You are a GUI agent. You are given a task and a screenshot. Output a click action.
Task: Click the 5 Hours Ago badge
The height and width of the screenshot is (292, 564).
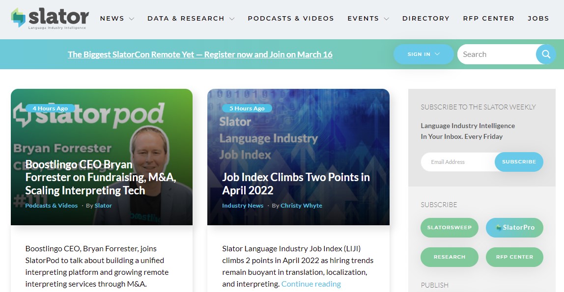click(x=247, y=108)
